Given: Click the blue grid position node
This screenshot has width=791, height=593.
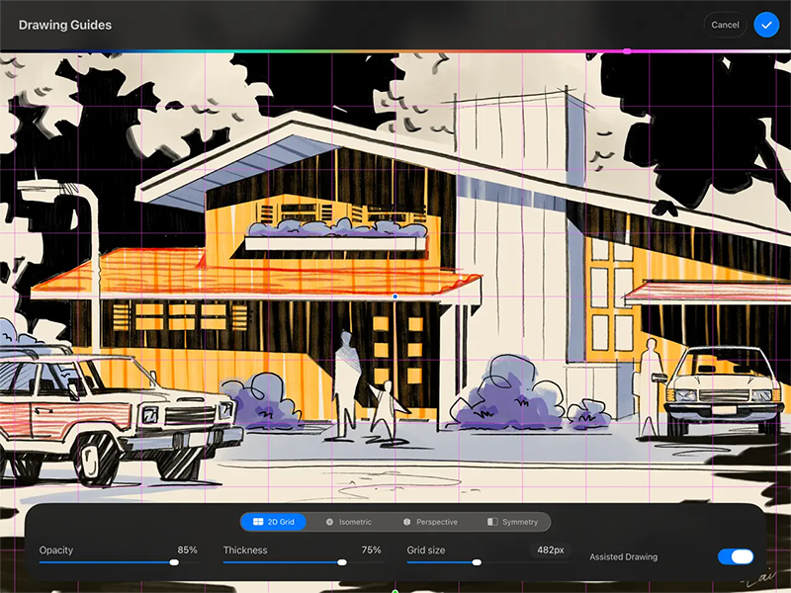Looking at the screenshot, I should click(x=395, y=296).
